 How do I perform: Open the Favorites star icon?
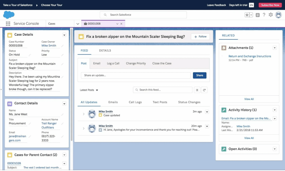click(247, 15)
